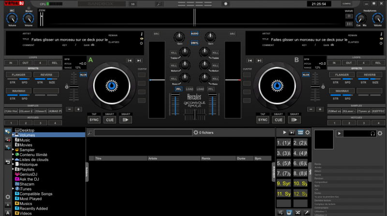
Task: Click the headphones icon in info panel
Action: point(373,133)
